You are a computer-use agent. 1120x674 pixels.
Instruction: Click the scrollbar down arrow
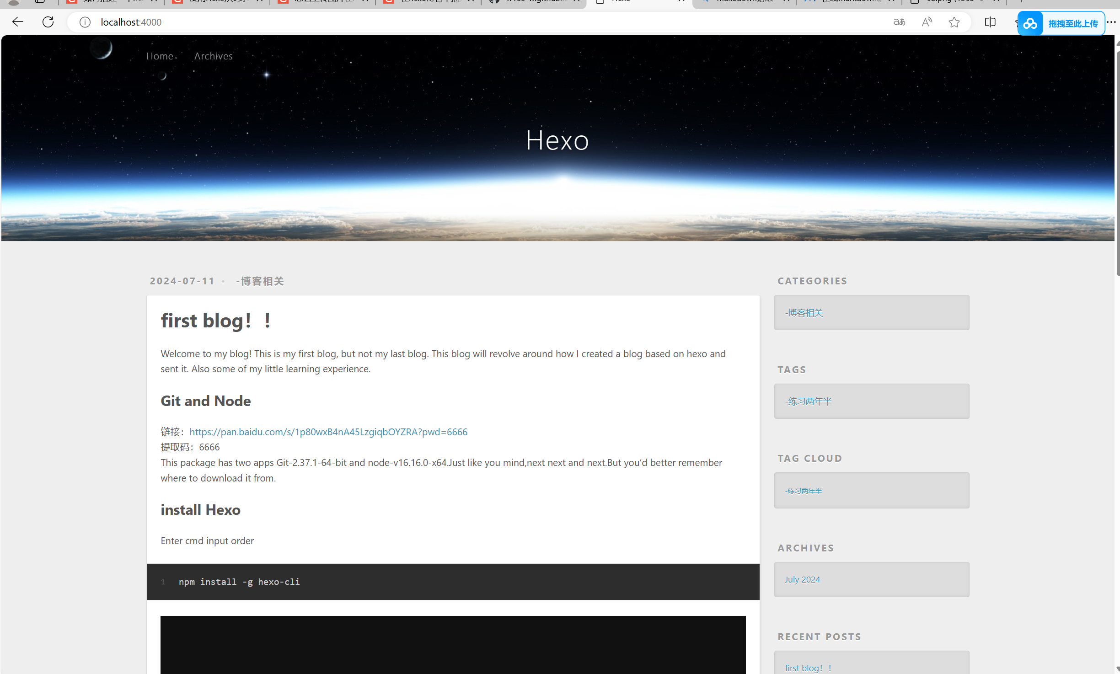pos(1118,669)
